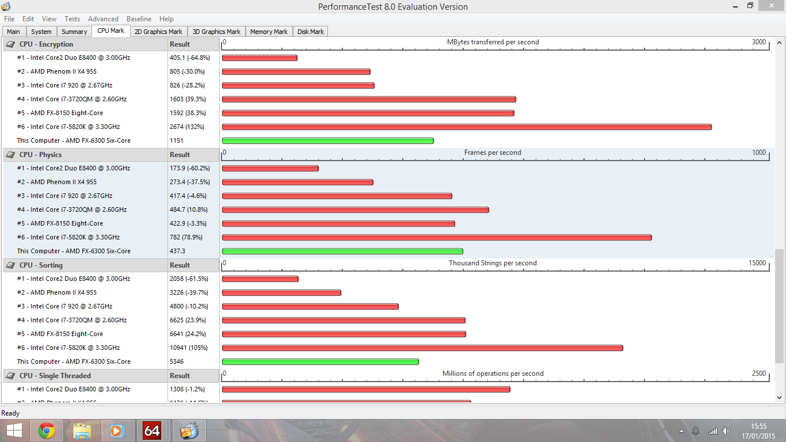Switch to the Summary tab
The image size is (786, 442).
coord(74,32)
